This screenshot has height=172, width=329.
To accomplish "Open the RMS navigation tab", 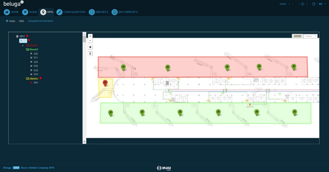I will 46,12.
